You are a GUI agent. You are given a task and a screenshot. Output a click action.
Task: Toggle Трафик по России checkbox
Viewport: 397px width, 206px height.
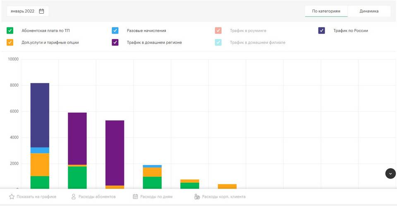pos(321,31)
